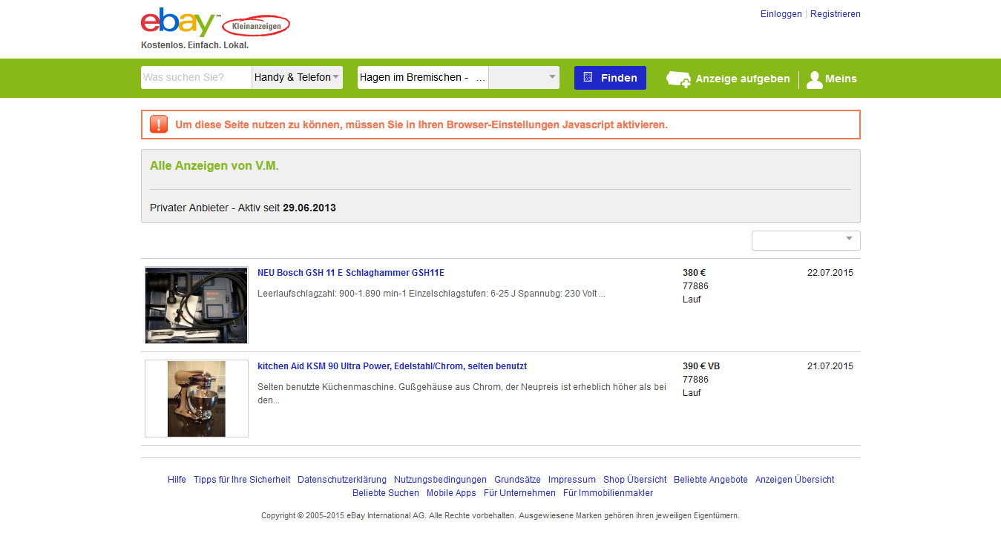Click the red exclamation warning icon
The height and width of the screenshot is (542, 1001).
pos(159,125)
